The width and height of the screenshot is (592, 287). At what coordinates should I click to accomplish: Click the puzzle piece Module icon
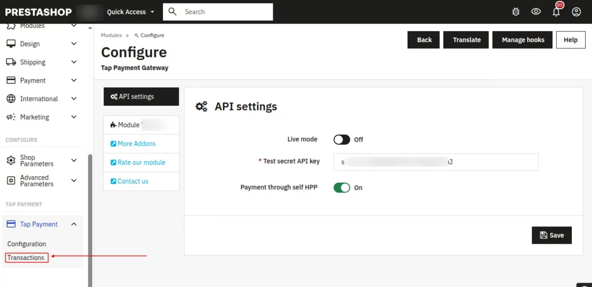(x=113, y=125)
